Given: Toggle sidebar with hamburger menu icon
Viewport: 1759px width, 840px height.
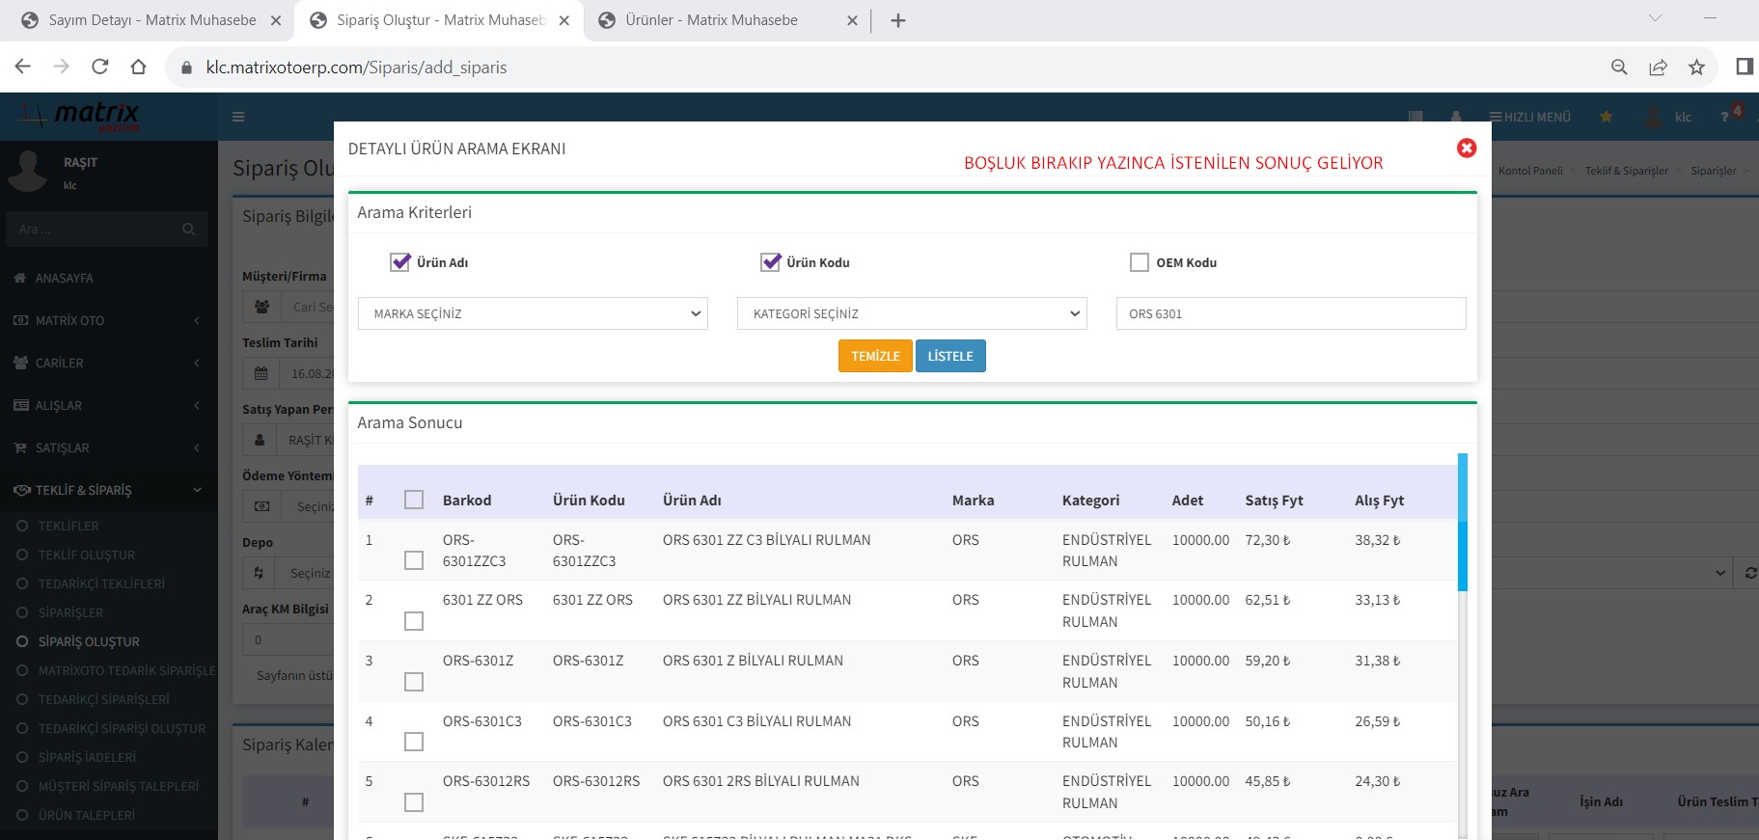Looking at the screenshot, I should (238, 117).
